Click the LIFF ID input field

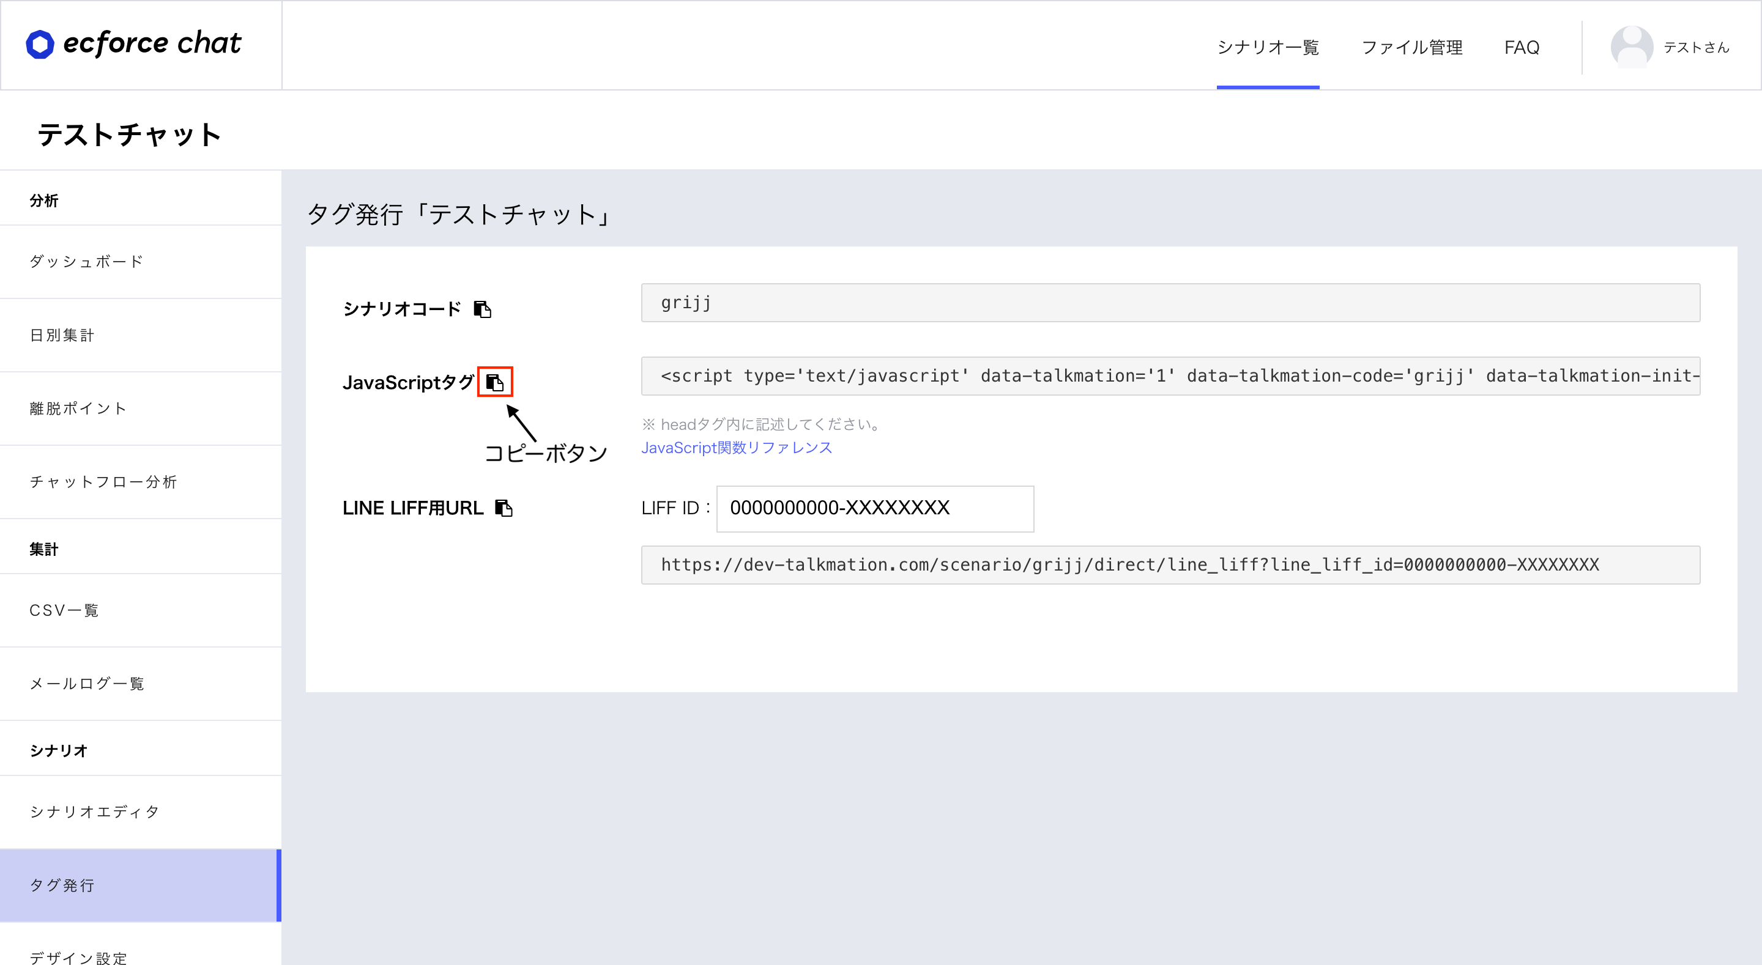click(x=875, y=509)
